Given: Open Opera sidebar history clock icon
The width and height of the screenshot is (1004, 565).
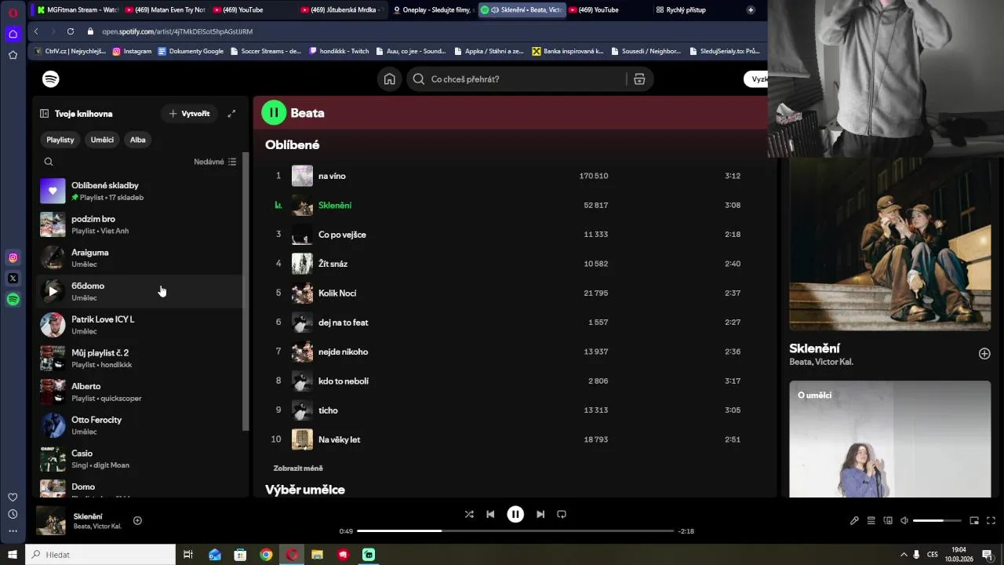Looking at the screenshot, I should coord(13,514).
